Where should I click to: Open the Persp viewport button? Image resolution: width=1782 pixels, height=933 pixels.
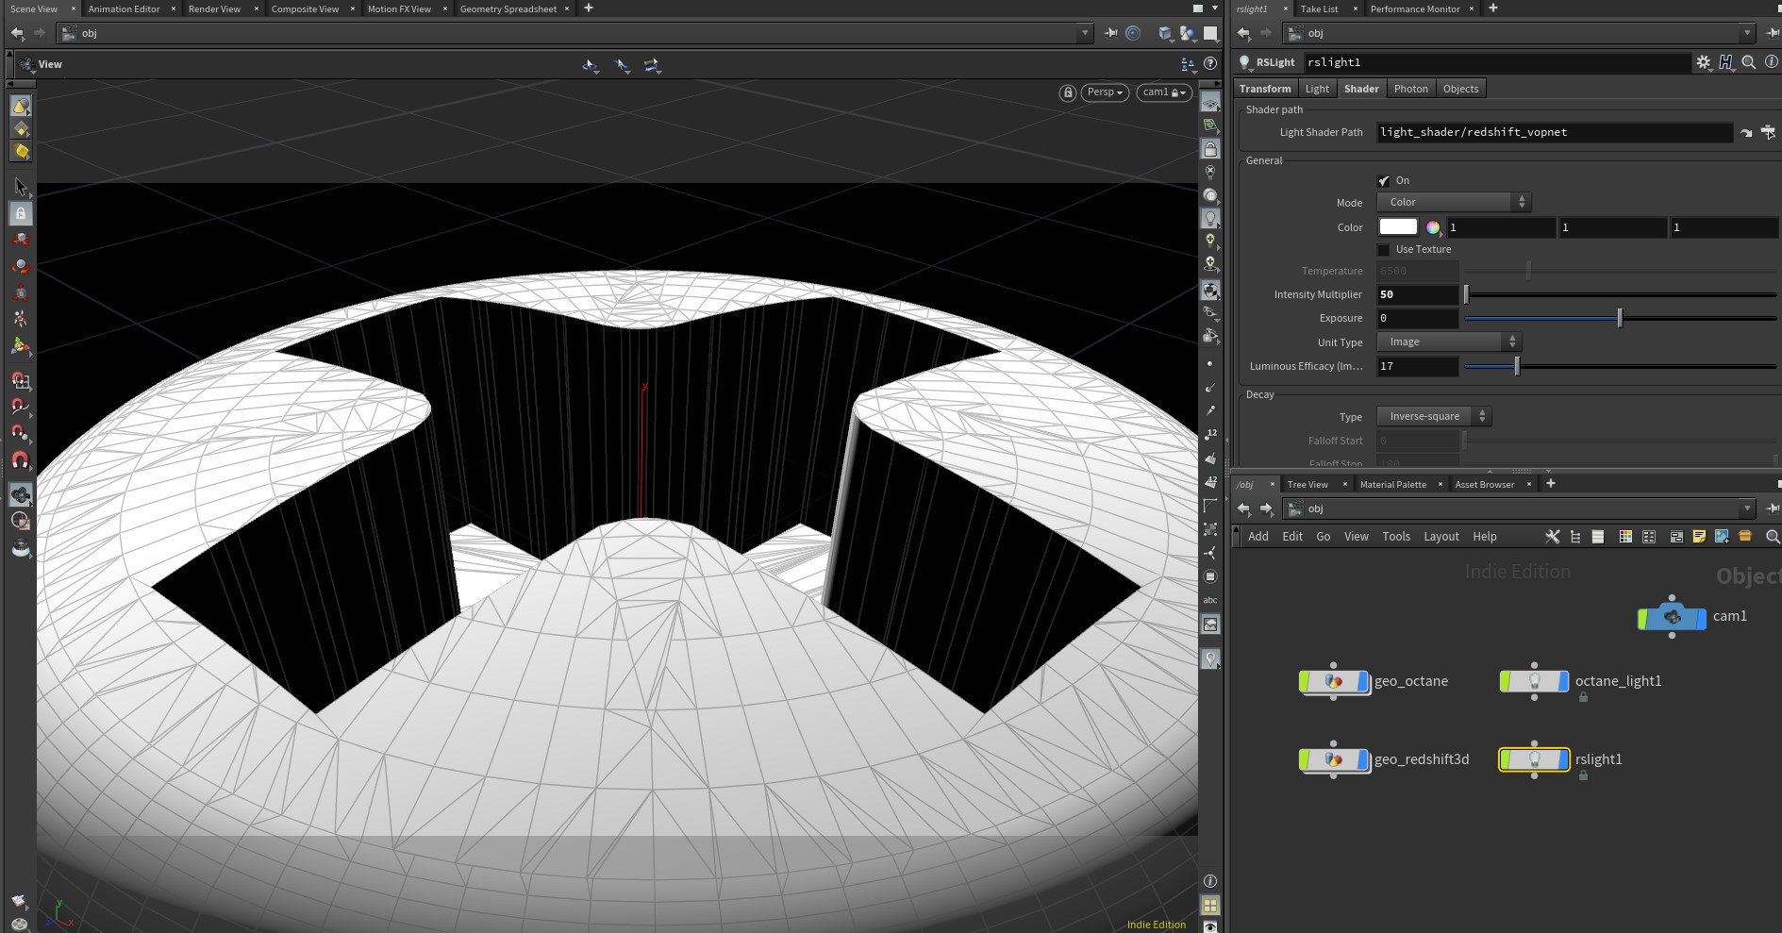pos(1104,92)
